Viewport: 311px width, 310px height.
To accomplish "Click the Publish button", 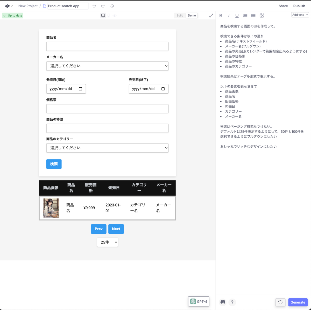I will coord(299,6).
